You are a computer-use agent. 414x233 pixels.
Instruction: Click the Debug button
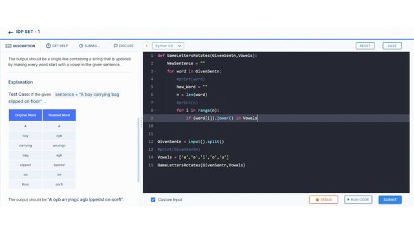click(323, 199)
